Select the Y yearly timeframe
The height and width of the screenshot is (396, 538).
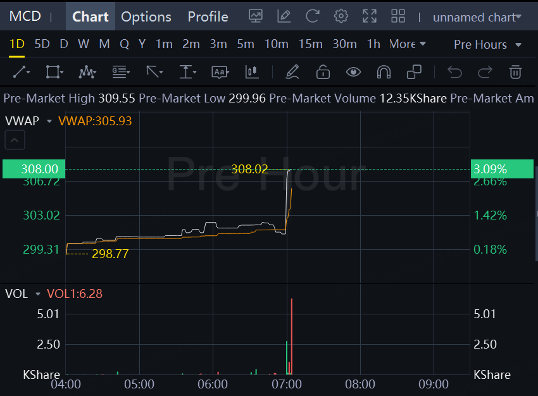coord(142,44)
